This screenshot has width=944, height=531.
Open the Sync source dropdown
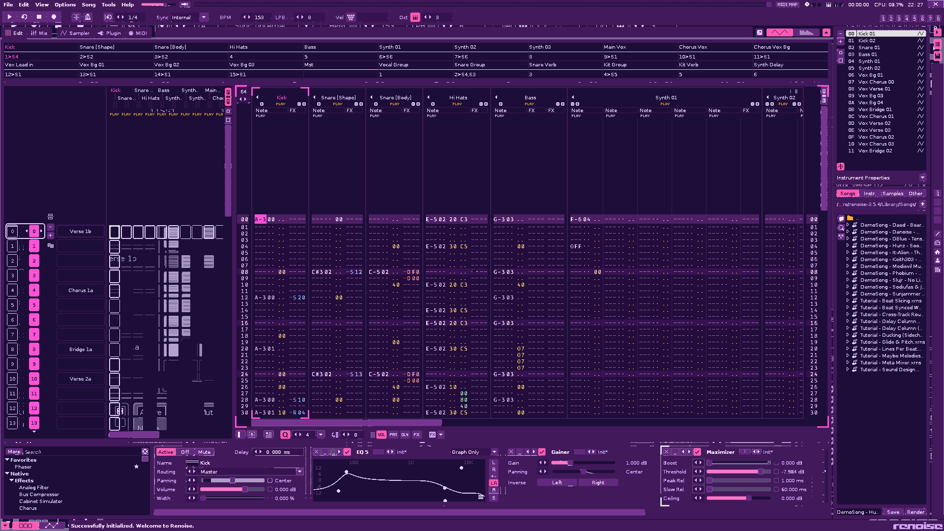click(204, 17)
